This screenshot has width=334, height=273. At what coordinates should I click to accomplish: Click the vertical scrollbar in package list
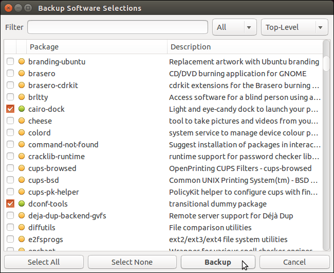click(x=326, y=155)
